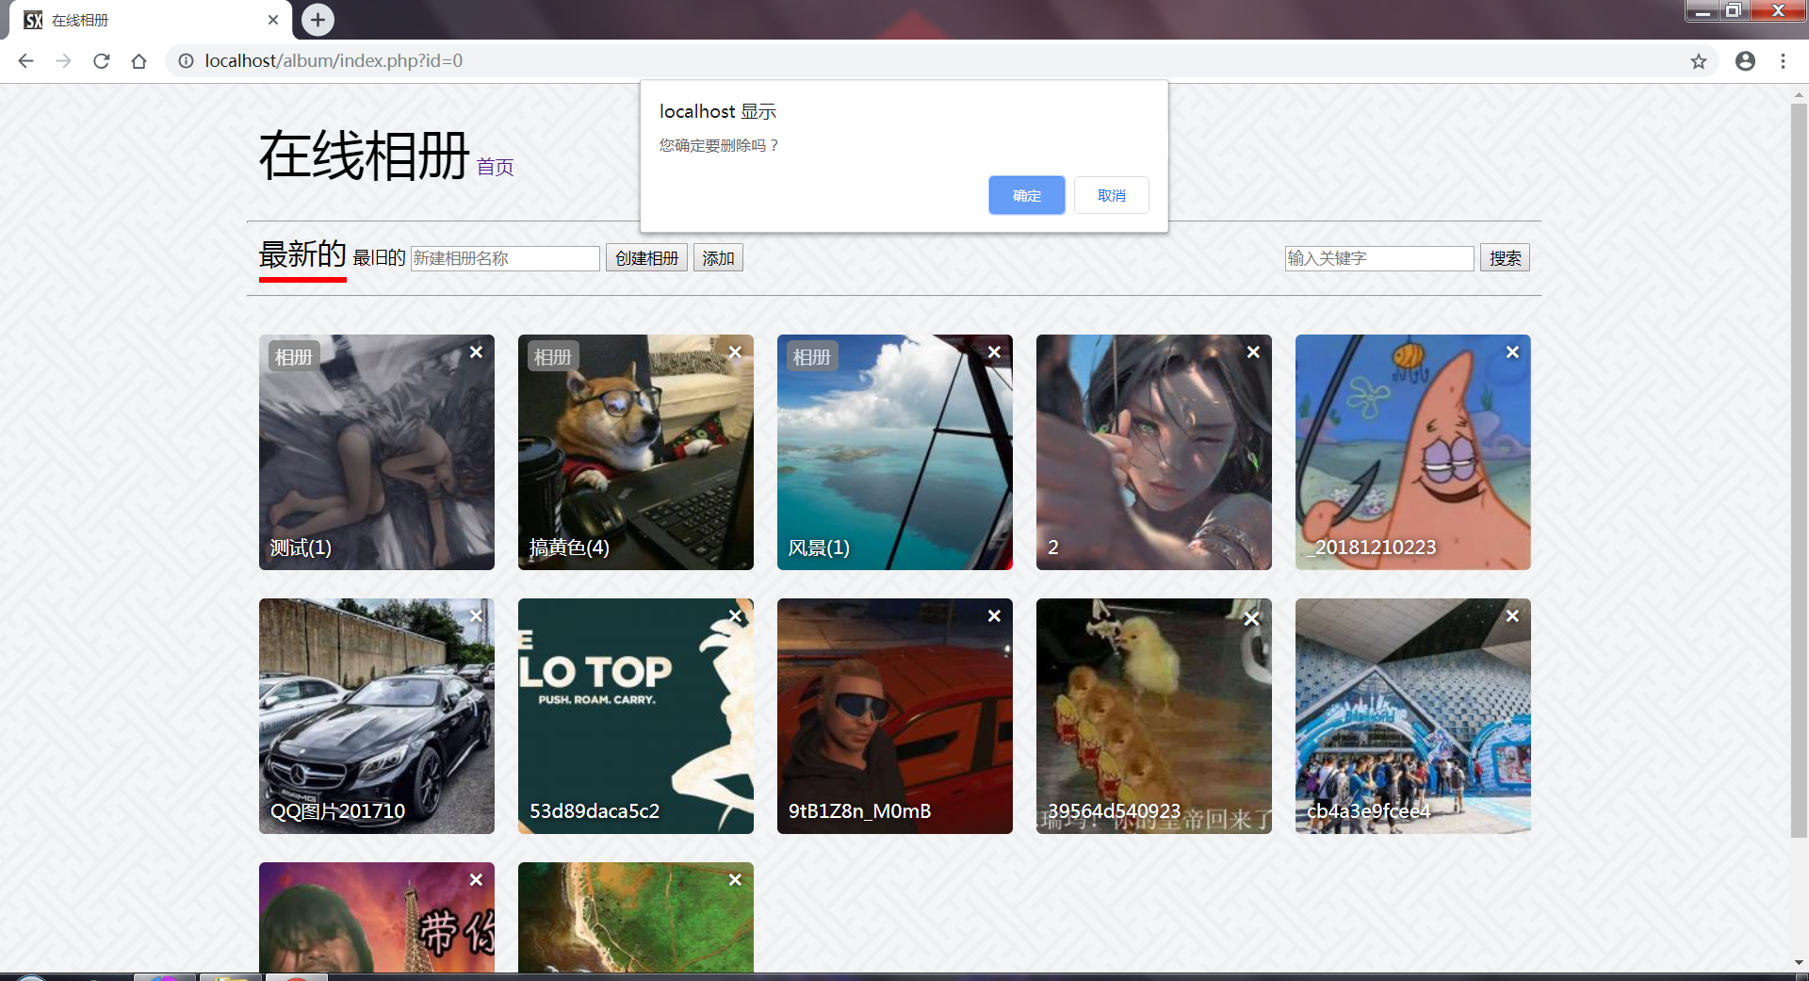
Task: Delete the 搞黄色(4) album with its X
Action: click(x=735, y=352)
